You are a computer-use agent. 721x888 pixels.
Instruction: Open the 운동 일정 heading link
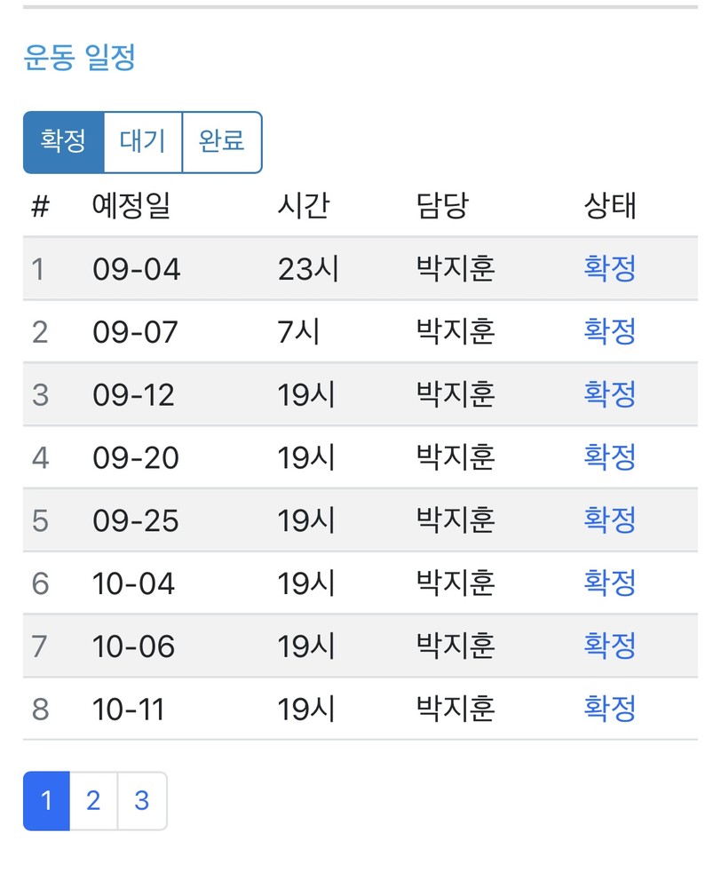tap(79, 59)
